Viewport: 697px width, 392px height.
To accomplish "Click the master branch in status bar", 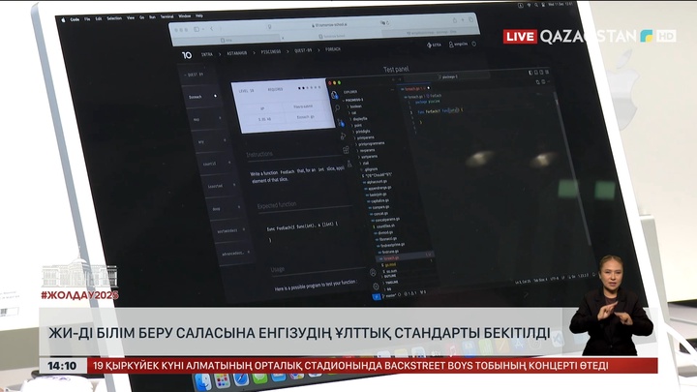I will click(391, 295).
